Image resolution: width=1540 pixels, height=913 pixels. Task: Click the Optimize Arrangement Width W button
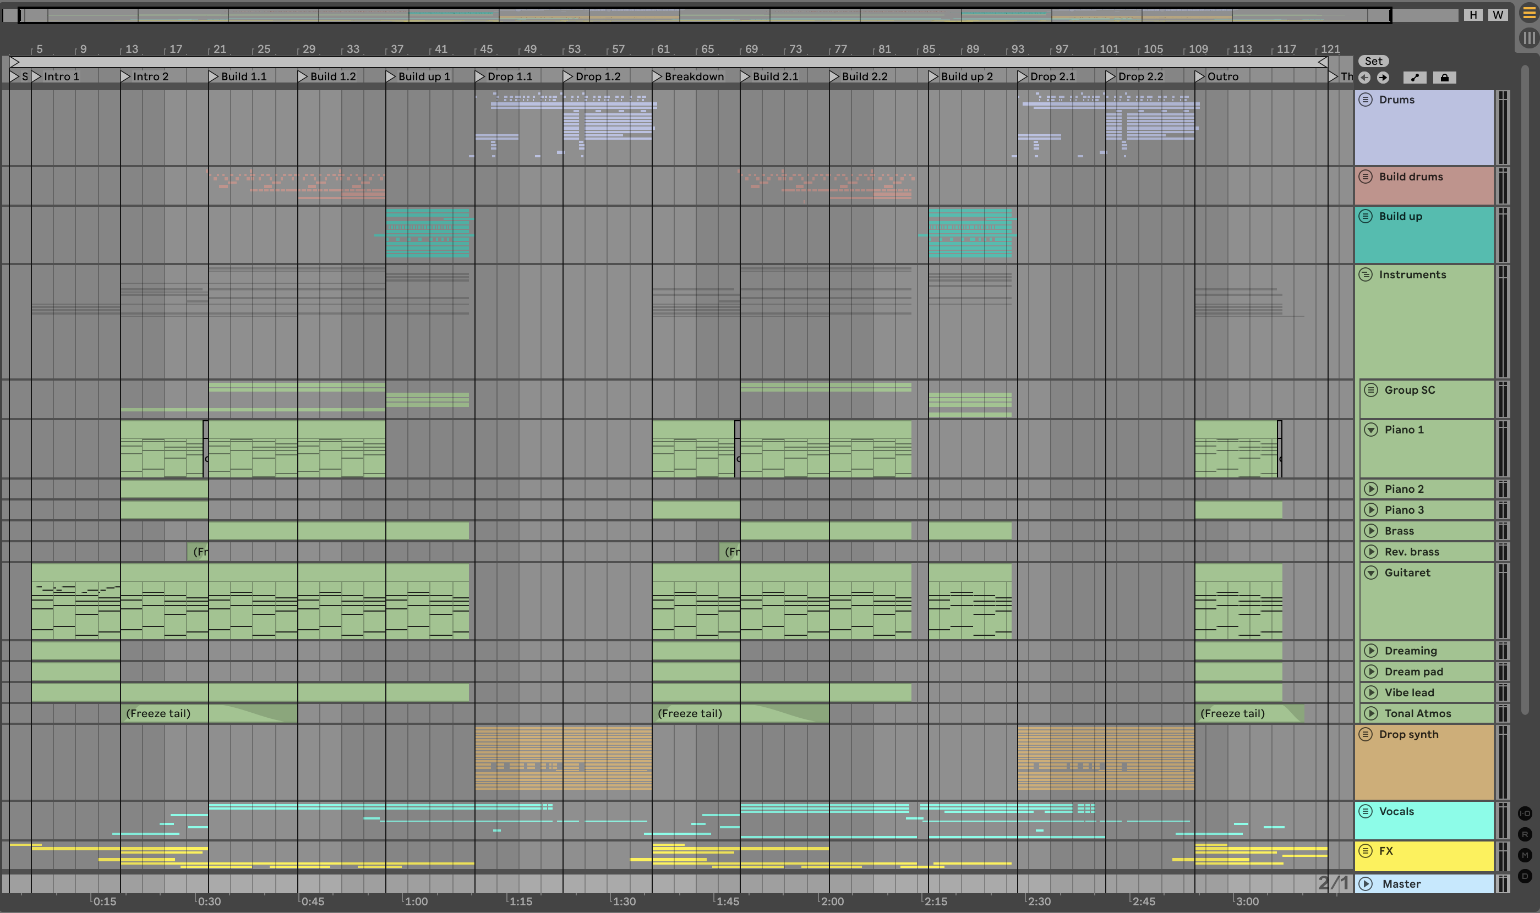(1498, 15)
